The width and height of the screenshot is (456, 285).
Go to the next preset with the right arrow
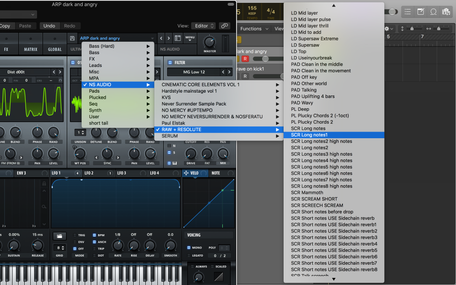pos(168,38)
